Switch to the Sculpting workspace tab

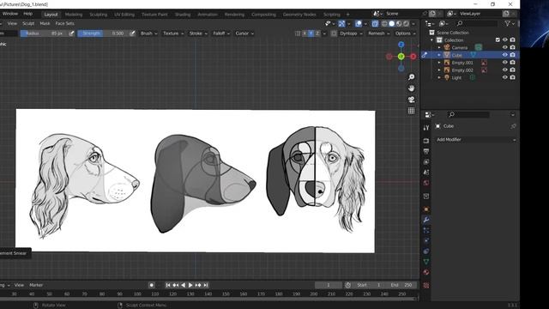pos(98,15)
